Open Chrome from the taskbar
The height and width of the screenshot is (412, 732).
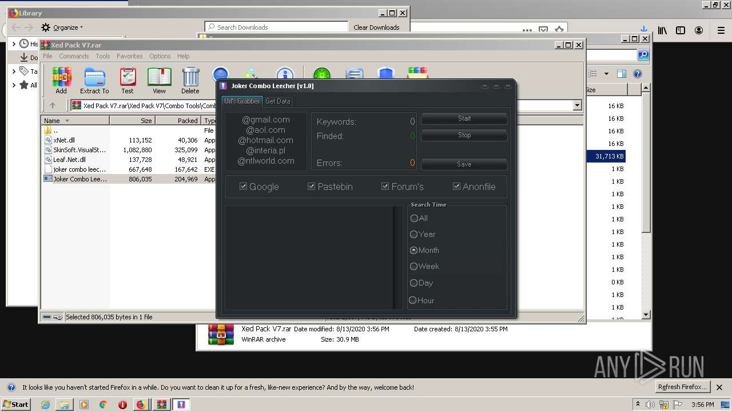click(103, 405)
